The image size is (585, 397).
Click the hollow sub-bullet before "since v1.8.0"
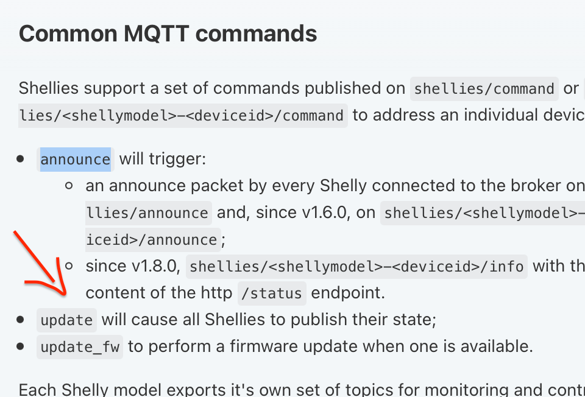coord(69,265)
